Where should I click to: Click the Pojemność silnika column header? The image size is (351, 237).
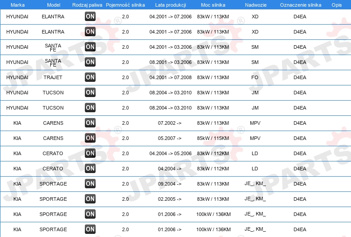[125, 5]
